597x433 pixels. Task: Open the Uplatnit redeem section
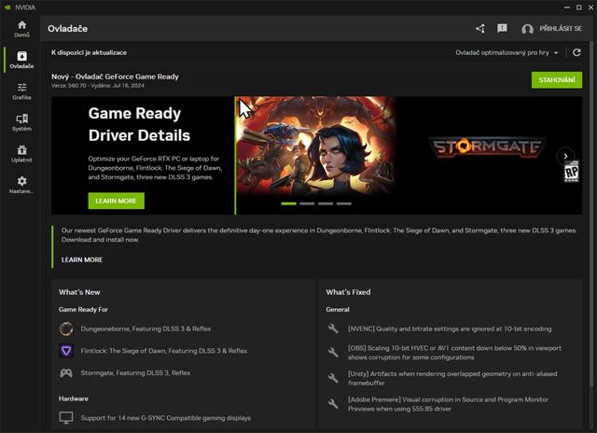click(21, 154)
